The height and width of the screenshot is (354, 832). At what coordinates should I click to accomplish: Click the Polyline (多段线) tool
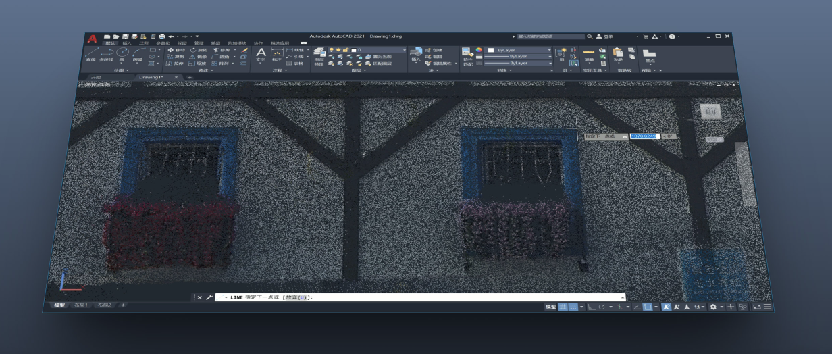(x=105, y=53)
